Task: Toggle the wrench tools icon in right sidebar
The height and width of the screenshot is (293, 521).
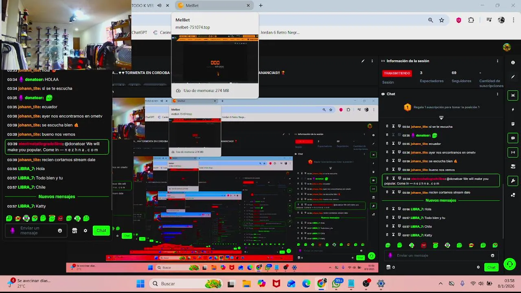Action: [x=513, y=181]
